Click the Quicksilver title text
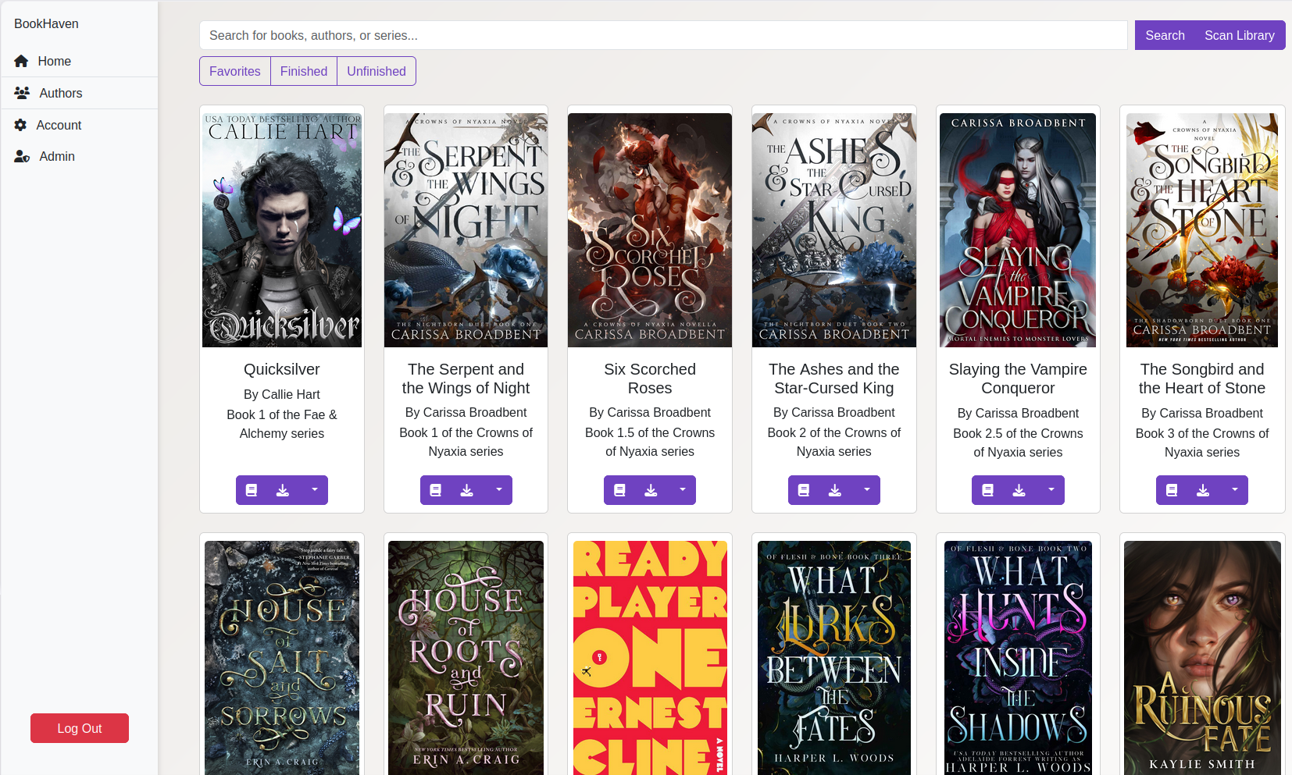 click(x=282, y=369)
